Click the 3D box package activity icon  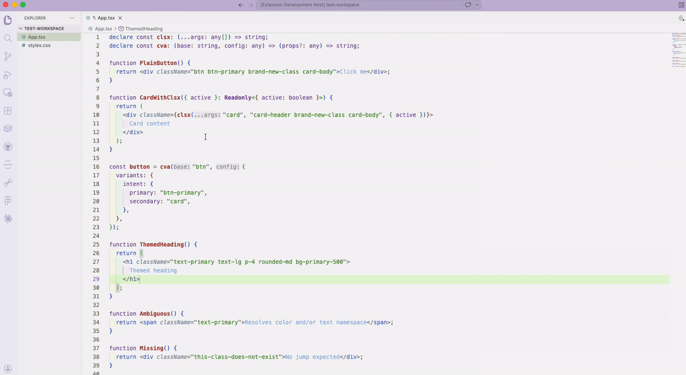[x=8, y=129]
